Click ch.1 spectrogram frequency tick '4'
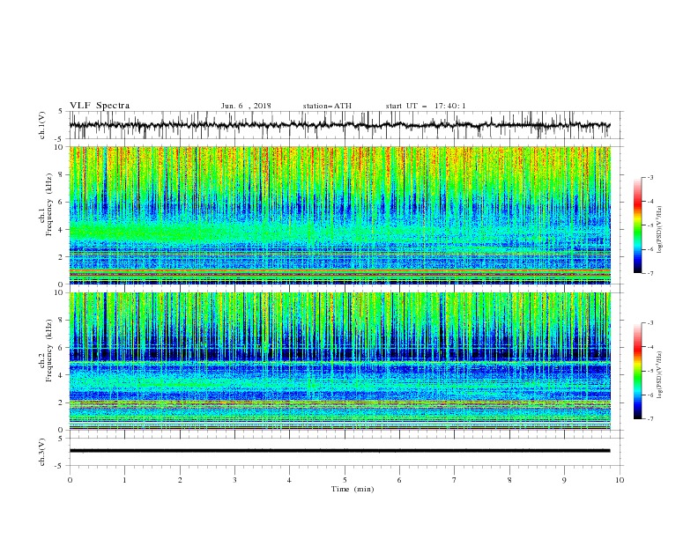Viewport: 698px width, 539px height. [x=62, y=230]
